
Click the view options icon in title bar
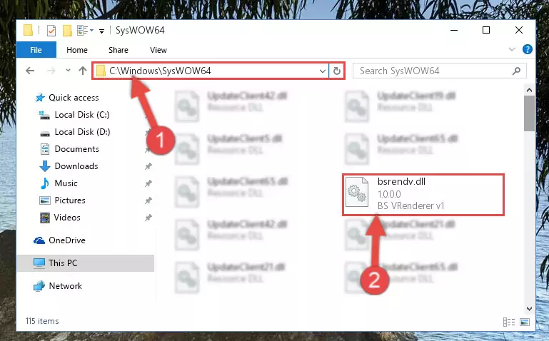[83, 31]
